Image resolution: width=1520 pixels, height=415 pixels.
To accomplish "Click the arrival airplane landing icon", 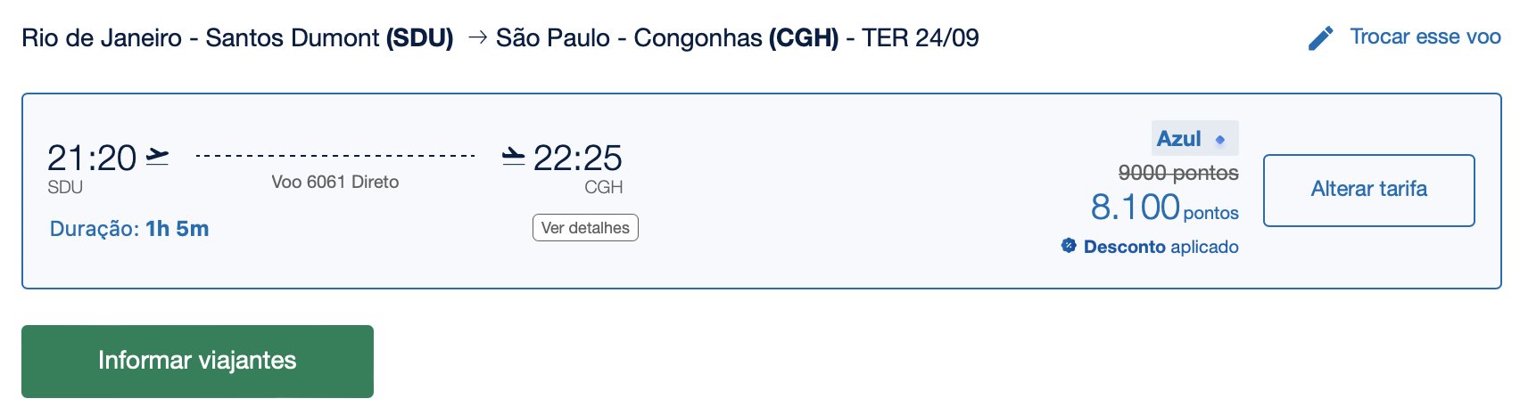I will click(x=513, y=157).
